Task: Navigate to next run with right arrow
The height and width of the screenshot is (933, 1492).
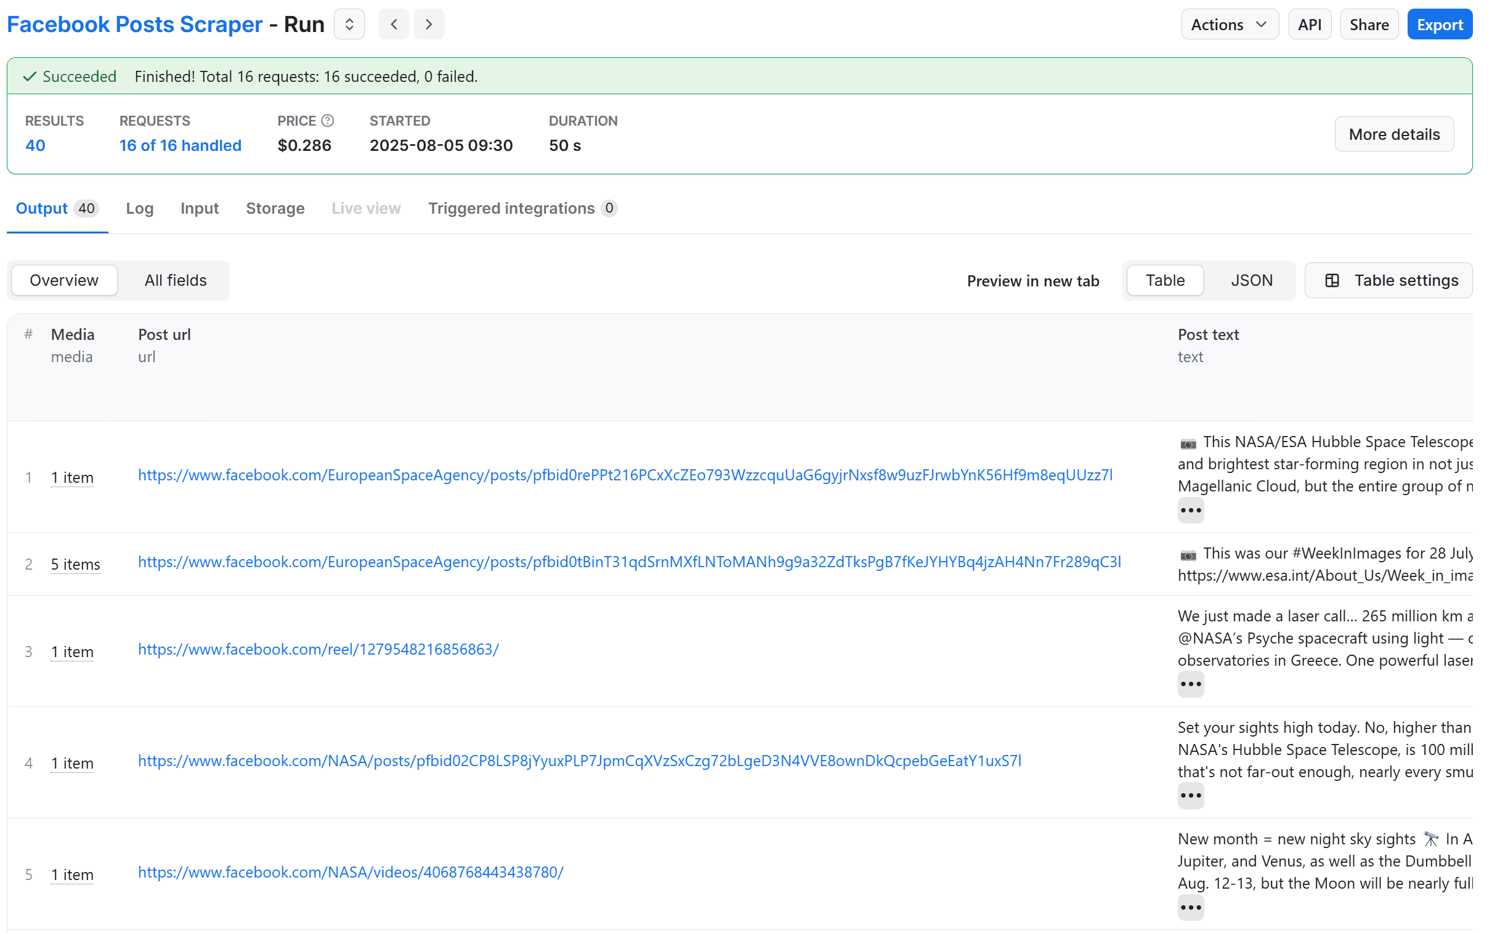Action: point(428,23)
